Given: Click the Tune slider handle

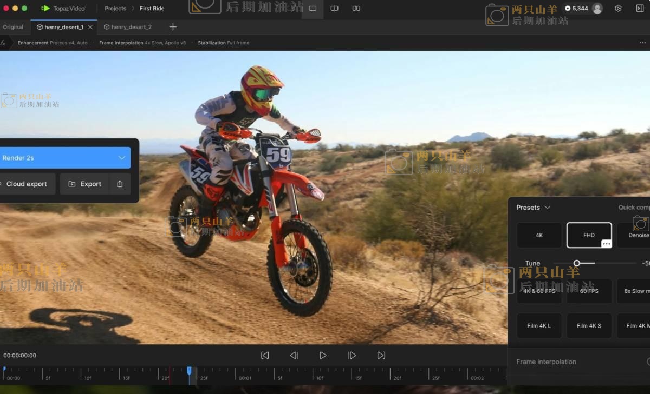Looking at the screenshot, I should [x=577, y=263].
